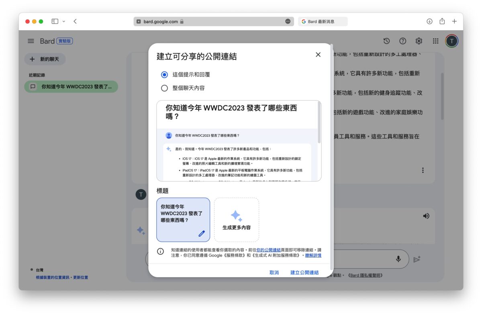482x315 pixels.
Task: Open Bard hamburger main menu
Action: tap(31, 41)
